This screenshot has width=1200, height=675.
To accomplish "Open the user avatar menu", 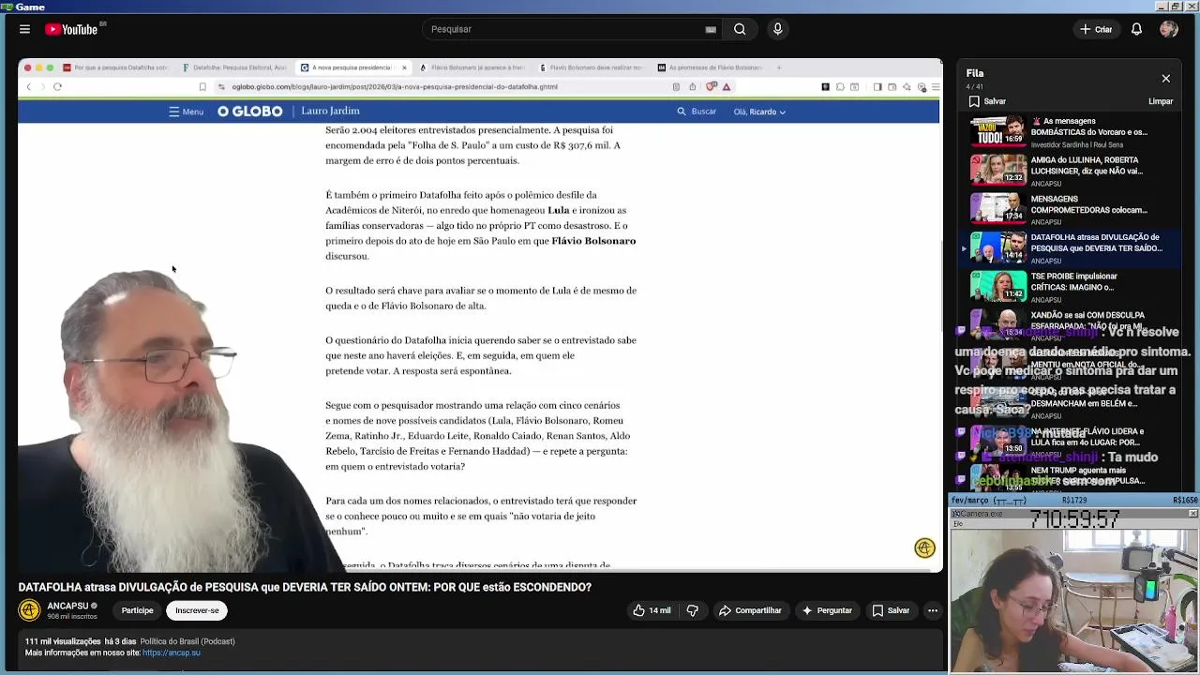I will [1168, 29].
